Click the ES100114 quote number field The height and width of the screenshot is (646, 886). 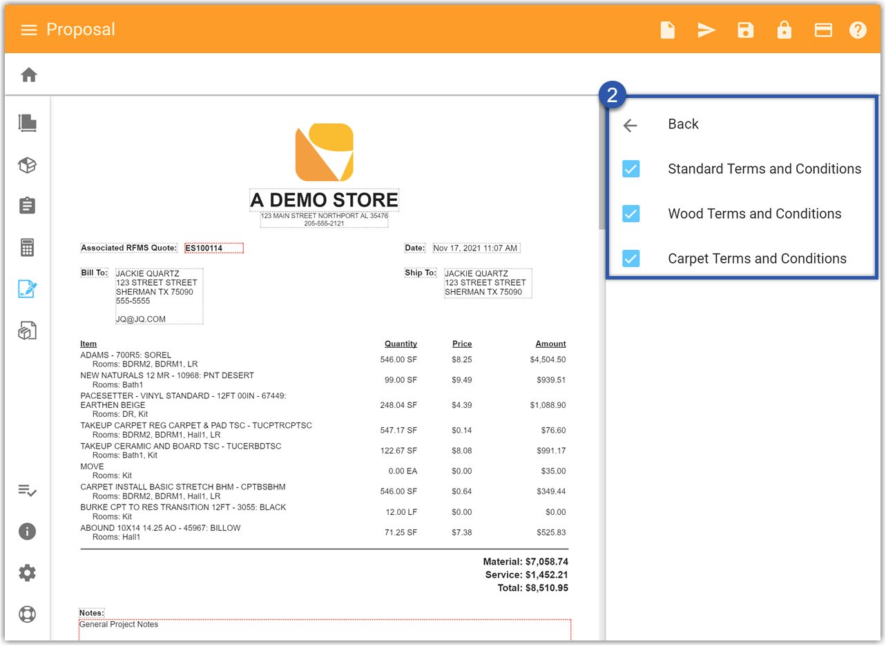point(214,248)
